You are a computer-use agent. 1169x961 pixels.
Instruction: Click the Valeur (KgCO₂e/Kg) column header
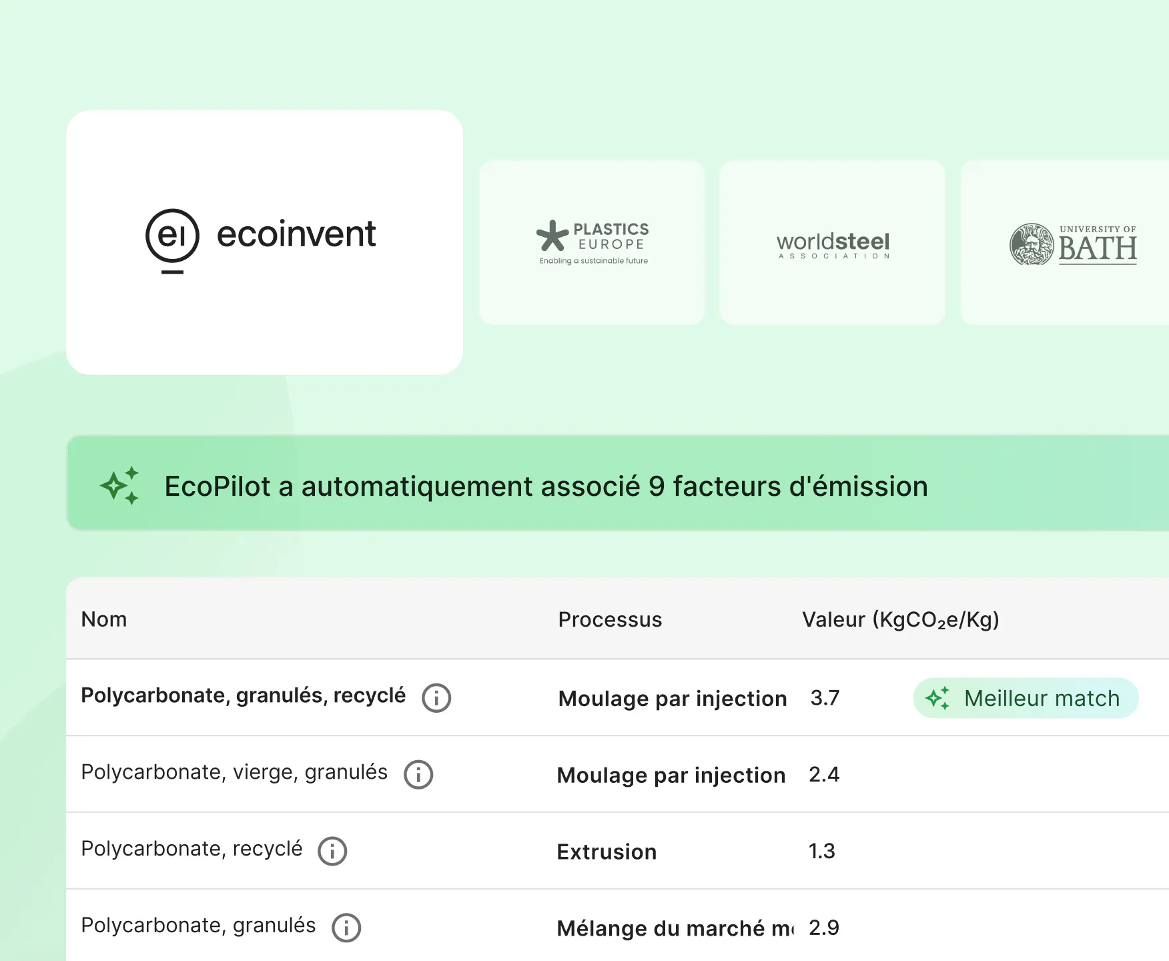(x=900, y=619)
